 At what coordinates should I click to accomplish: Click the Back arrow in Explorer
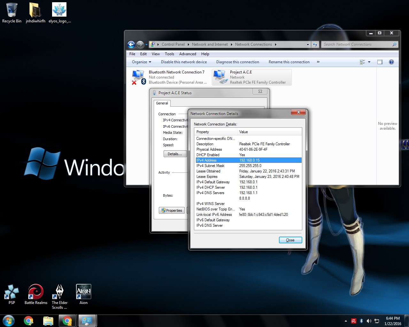(131, 45)
